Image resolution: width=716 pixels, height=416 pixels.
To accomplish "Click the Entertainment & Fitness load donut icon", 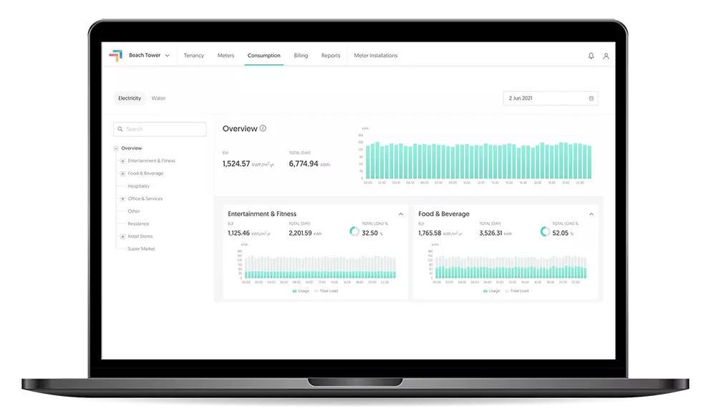I will [354, 232].
